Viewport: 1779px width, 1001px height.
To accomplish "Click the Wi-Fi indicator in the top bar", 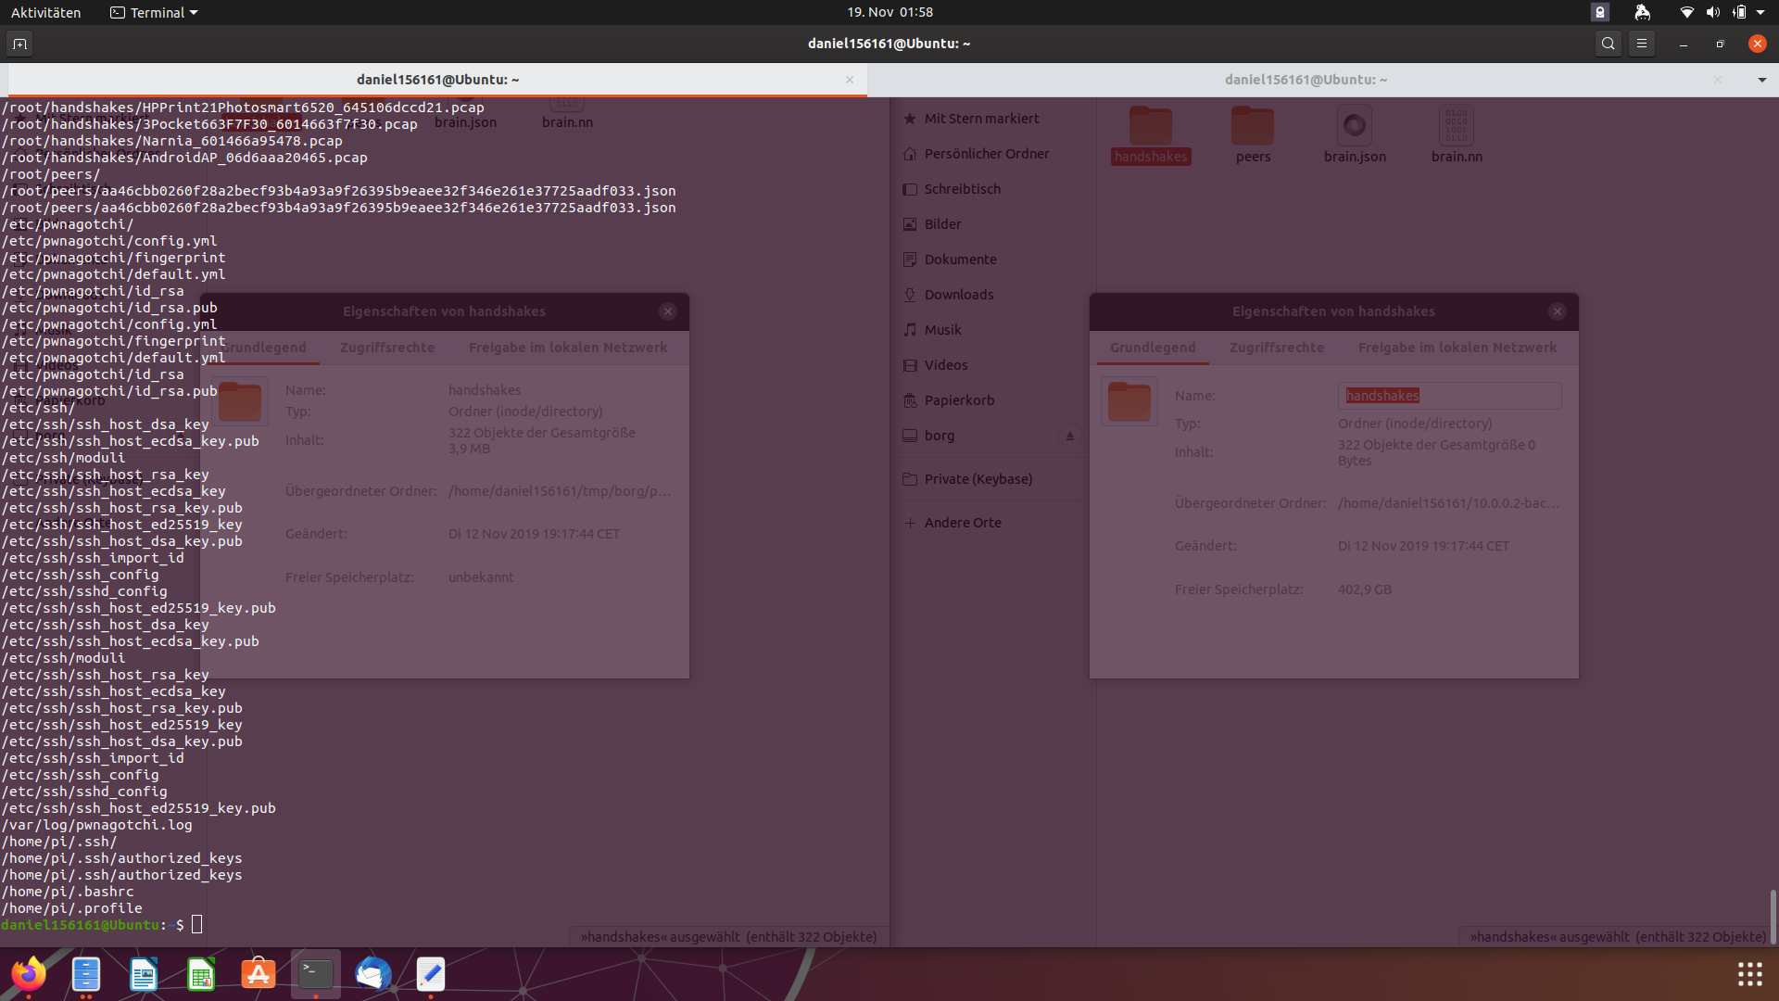I will 1686,12.
